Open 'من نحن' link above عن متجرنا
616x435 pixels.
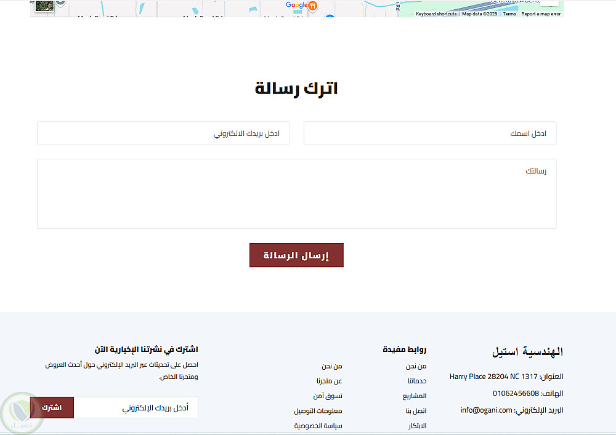tap(332, 366)
